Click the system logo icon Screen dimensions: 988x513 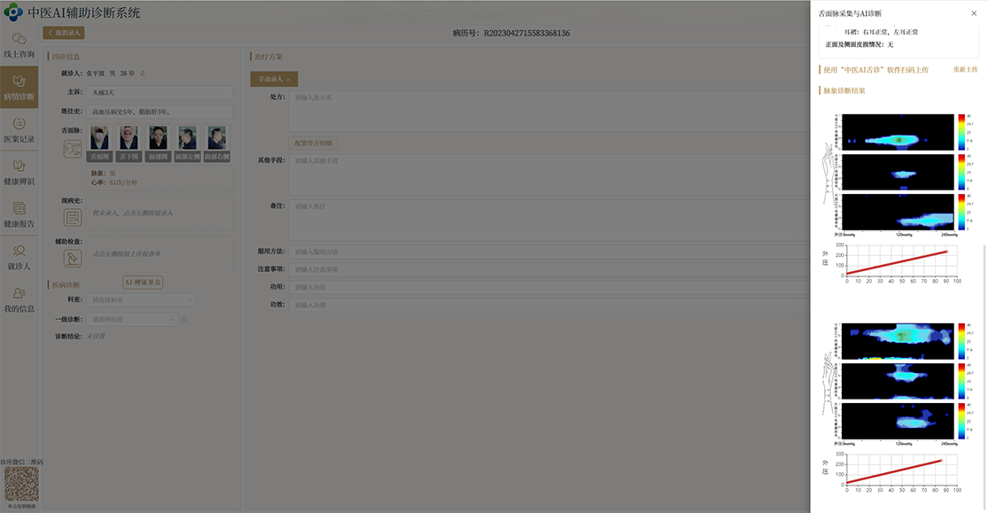(12, 12)
